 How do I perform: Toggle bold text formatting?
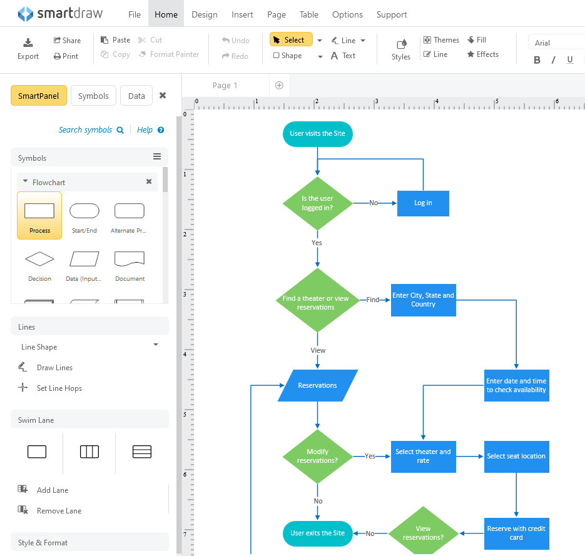(537, 60)
